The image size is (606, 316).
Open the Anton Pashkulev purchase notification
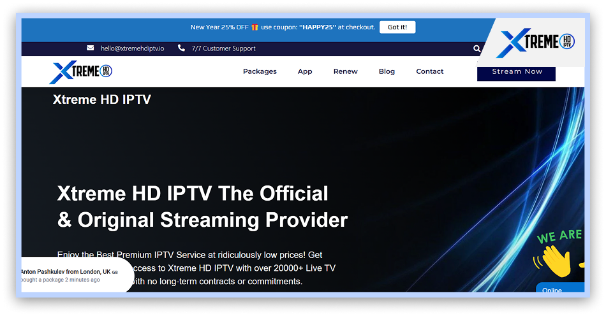tap(77, 275)
